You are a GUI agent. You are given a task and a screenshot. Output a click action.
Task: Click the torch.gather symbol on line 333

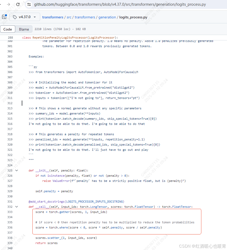coord(59,212)
